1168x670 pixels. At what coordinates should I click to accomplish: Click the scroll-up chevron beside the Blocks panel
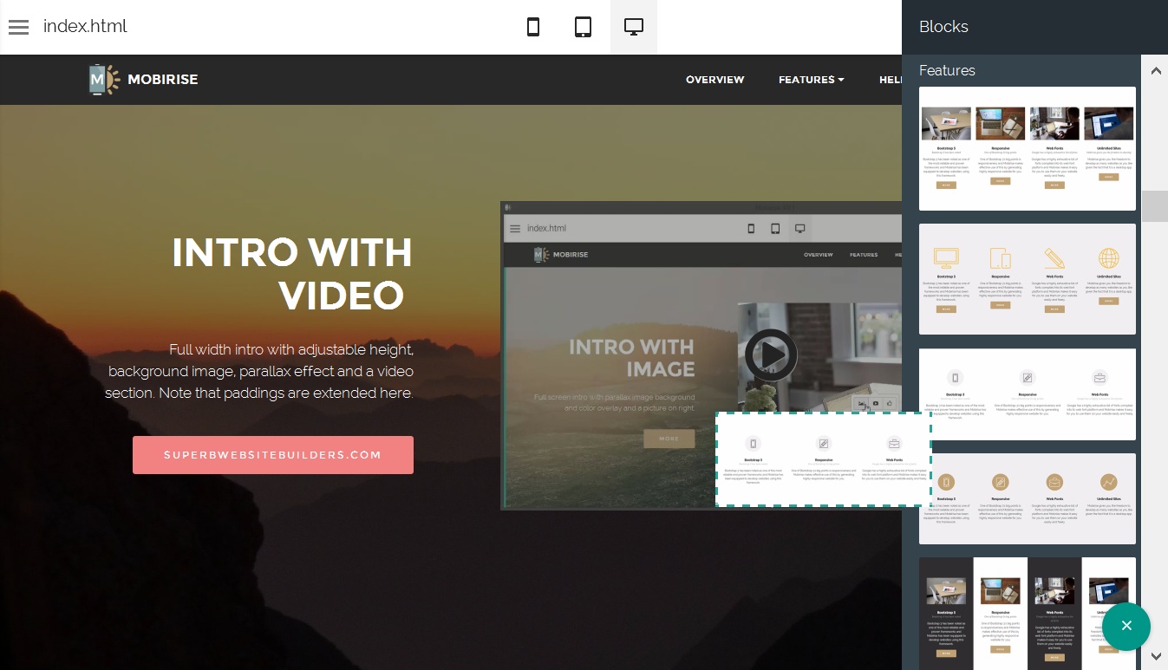coord(1156,70)
